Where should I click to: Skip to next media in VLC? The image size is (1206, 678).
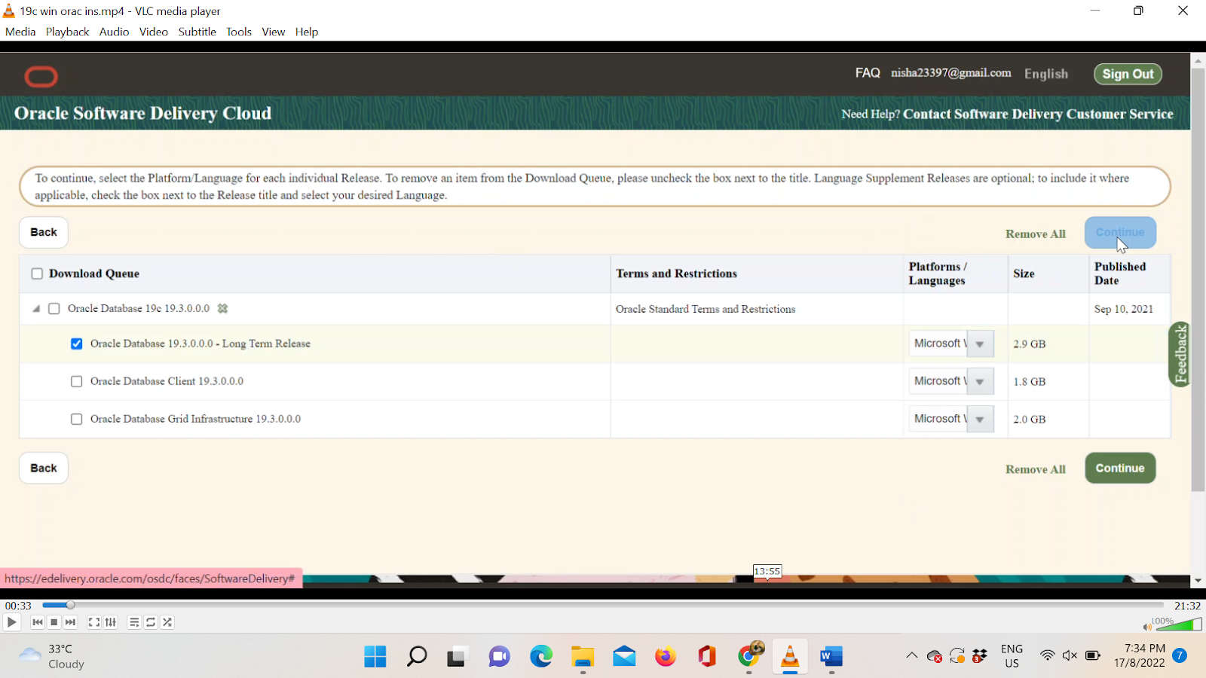pyautogui.click(x=71, y=622)
